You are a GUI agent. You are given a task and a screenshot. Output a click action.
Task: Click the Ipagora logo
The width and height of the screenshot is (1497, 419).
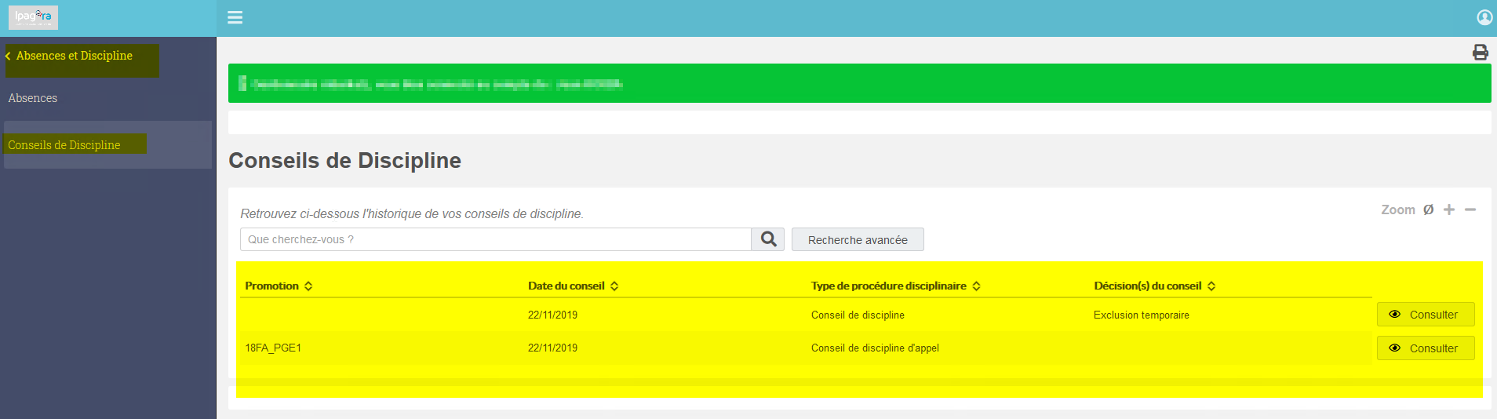[x=33, y=17]
